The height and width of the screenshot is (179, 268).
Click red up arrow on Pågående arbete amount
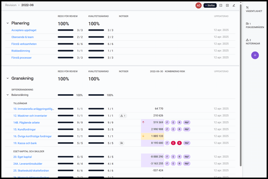tap(143, 122)
